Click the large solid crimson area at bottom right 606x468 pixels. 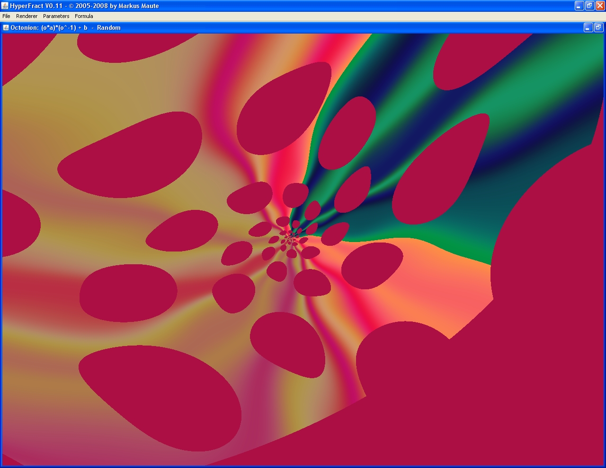pyautogui.click(x=521, y=402)
